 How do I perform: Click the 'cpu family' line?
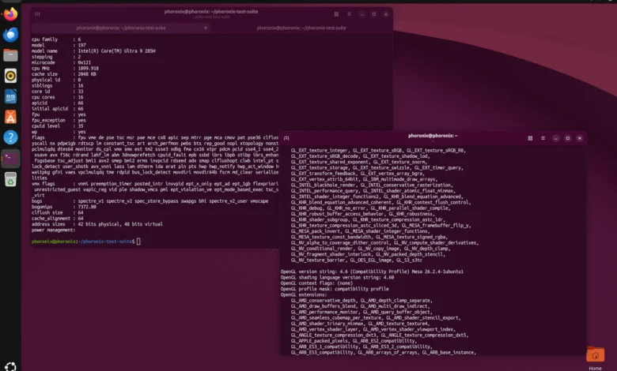pyautogui.click(x=56, y=39)
